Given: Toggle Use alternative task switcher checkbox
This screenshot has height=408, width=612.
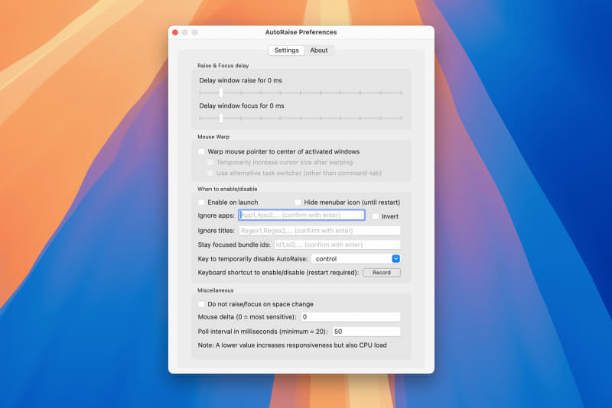Looking at the screenshot, I should click(210, 173).
